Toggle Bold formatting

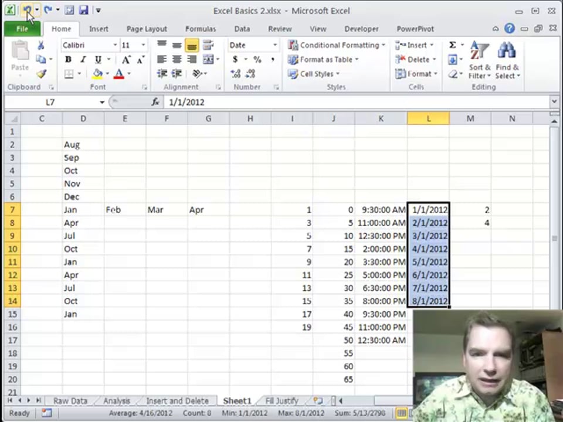coord(68,60)
